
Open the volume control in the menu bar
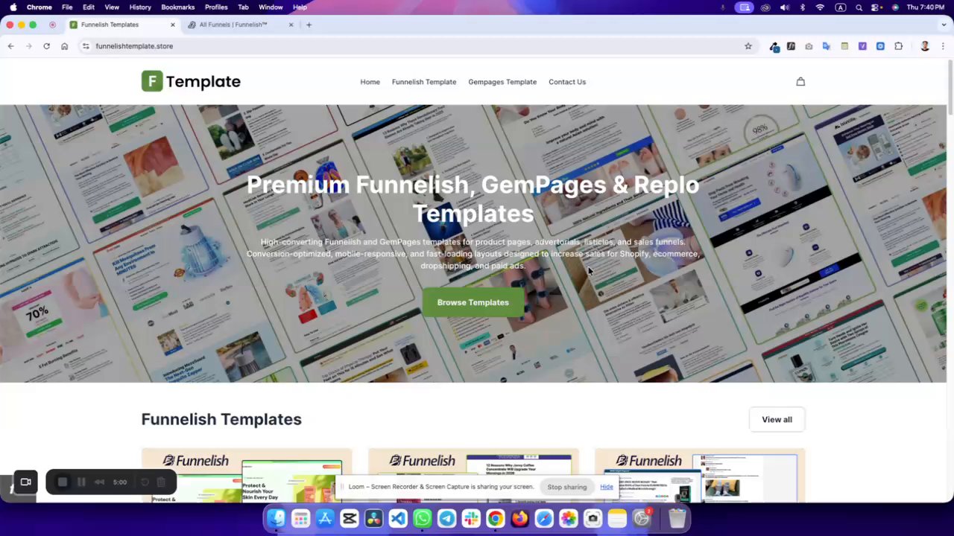[x=784, y=7]
